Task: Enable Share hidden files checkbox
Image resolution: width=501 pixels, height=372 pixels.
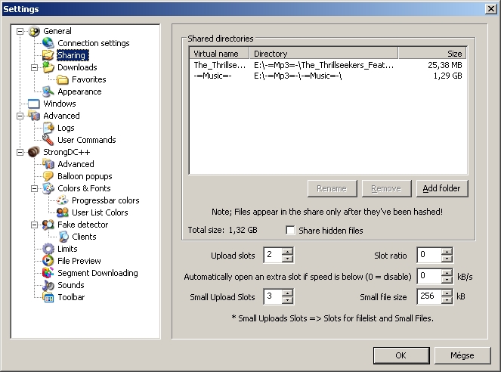Action: pyautogui.click(x=291, y=231)
